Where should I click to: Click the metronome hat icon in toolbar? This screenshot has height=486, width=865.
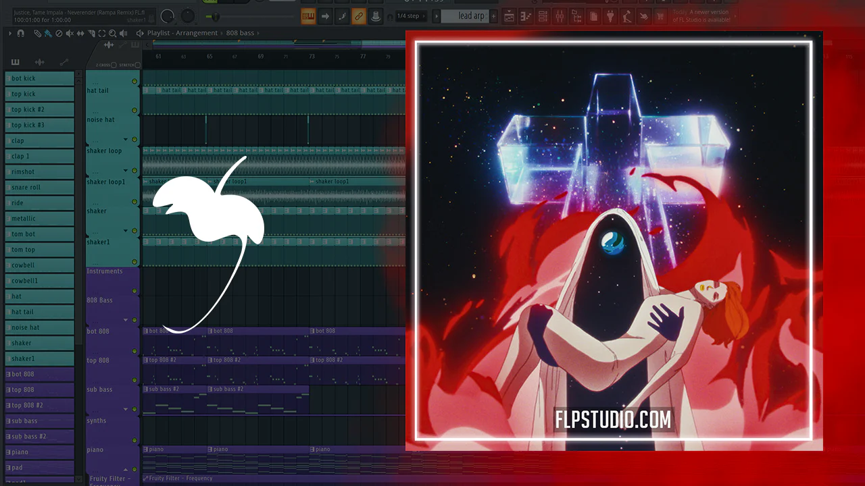coord(376,16)
